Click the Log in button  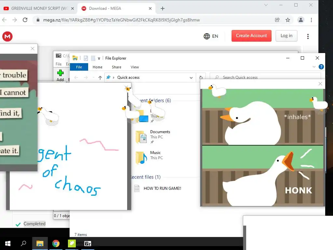286,36
